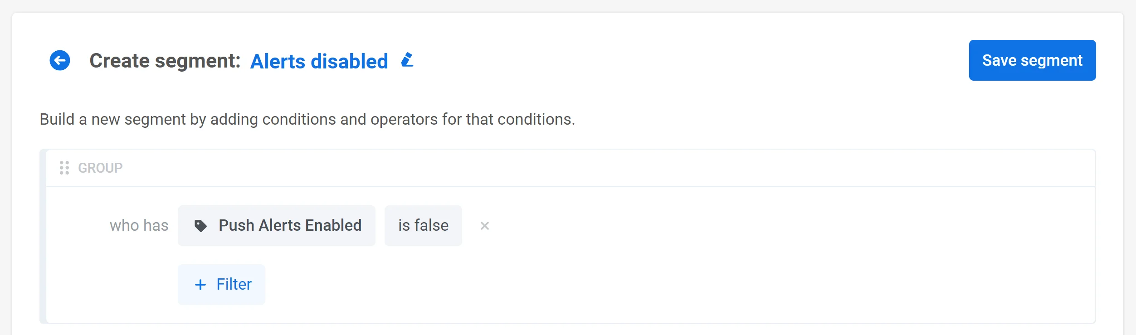Click the plus icon inside the Filter button
This screenshot has width=1136, height=335.
200,284
